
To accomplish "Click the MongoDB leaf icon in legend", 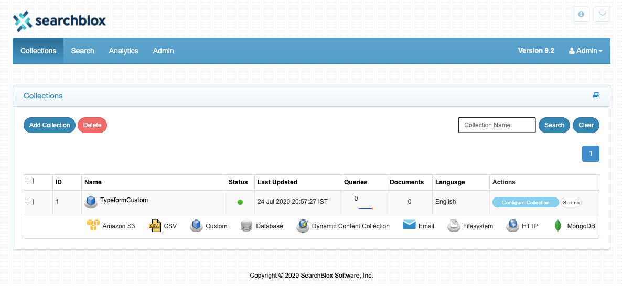I will 558,226.
